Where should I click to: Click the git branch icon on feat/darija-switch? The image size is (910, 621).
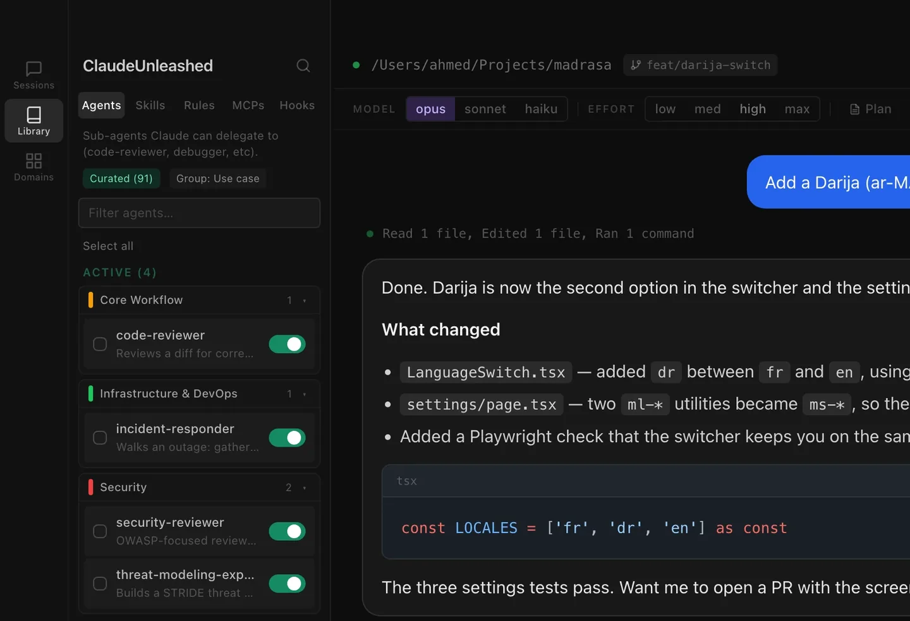coord(636,65)
